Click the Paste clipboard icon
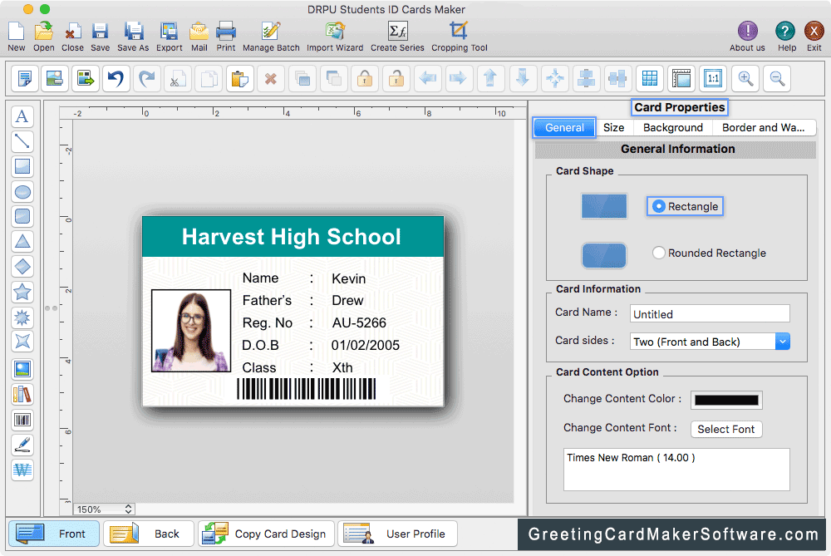This screenshot has height=556, width=831. (x=240, y=79)
